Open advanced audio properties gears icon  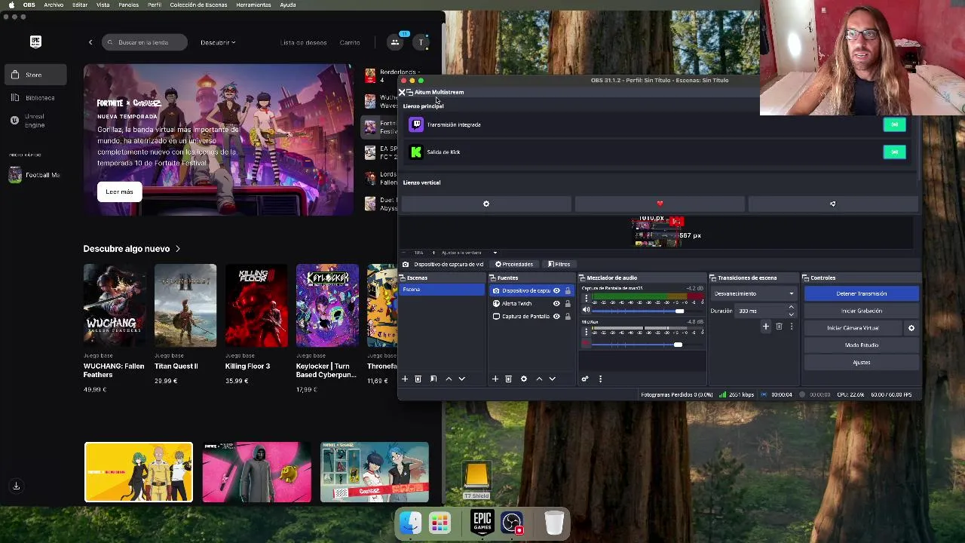click(585, 379)
